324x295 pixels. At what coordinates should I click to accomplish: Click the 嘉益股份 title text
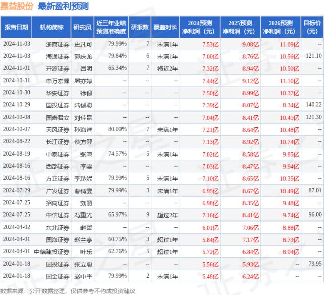(x=17, y=6)
